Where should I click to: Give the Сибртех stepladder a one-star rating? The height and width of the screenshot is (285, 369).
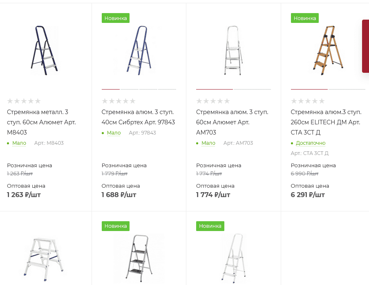pos(105,101)
